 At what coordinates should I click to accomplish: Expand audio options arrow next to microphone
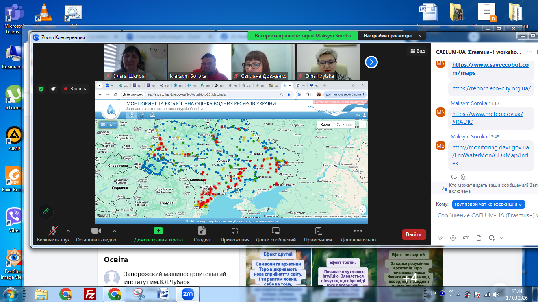click(x=68, y=231)
